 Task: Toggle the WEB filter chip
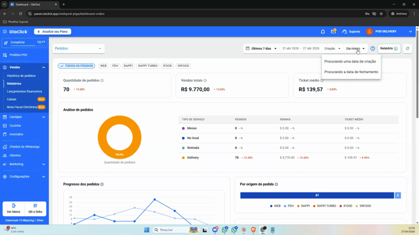pyautogui.click(x=103, y=66)
